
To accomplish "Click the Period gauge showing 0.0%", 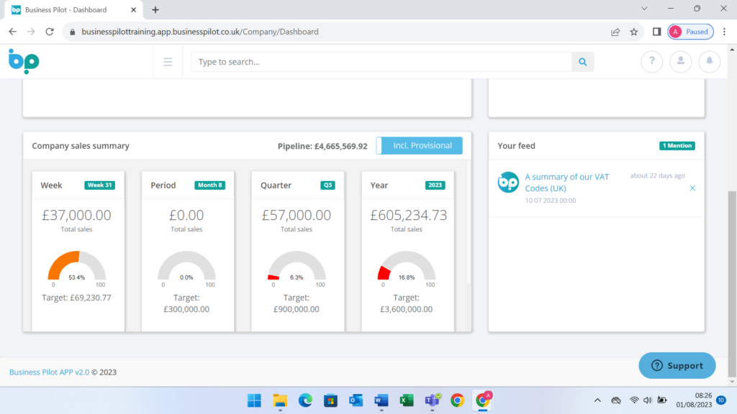I will tap(186, 266).
